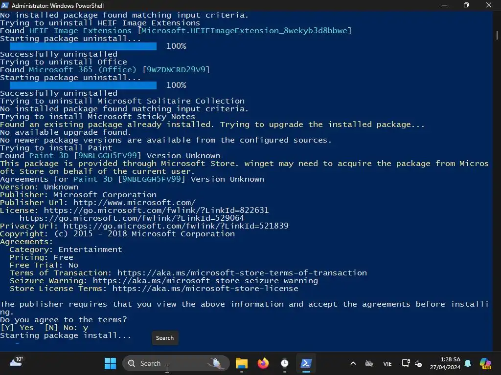Click the "[Y] Yes [N] No: y" prompt line
This screenshot has height=375, width=501.
pos(44,328)
